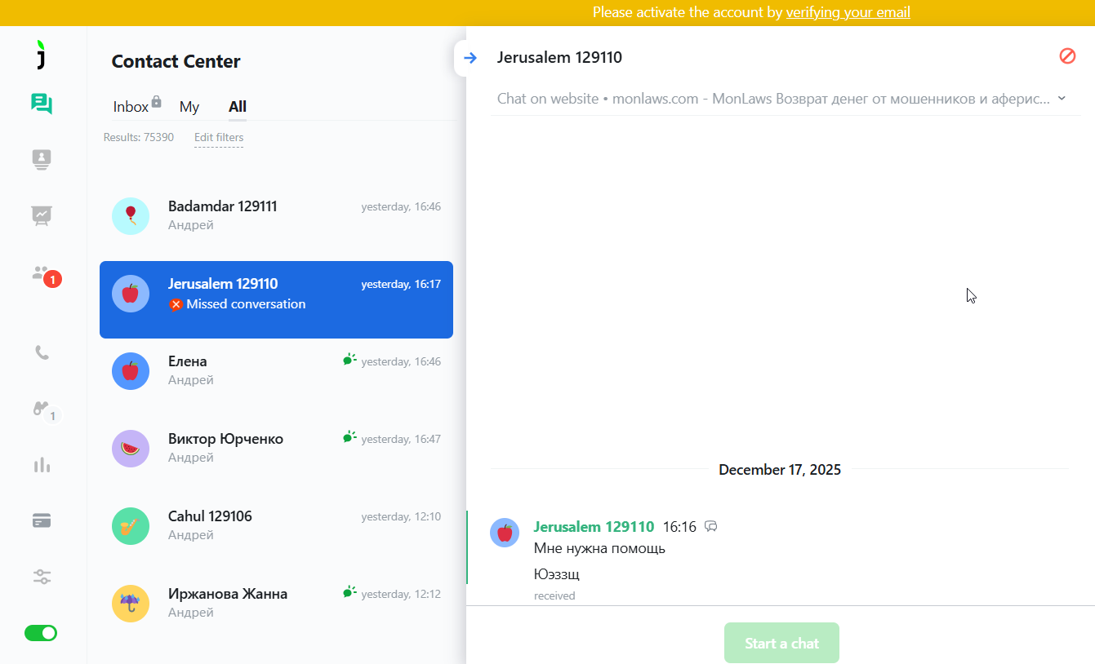Image resolution: width=1095 pixels, height=664 pixels.
Task: Open the phone calls sidebar icon
Action: [42, 352]
